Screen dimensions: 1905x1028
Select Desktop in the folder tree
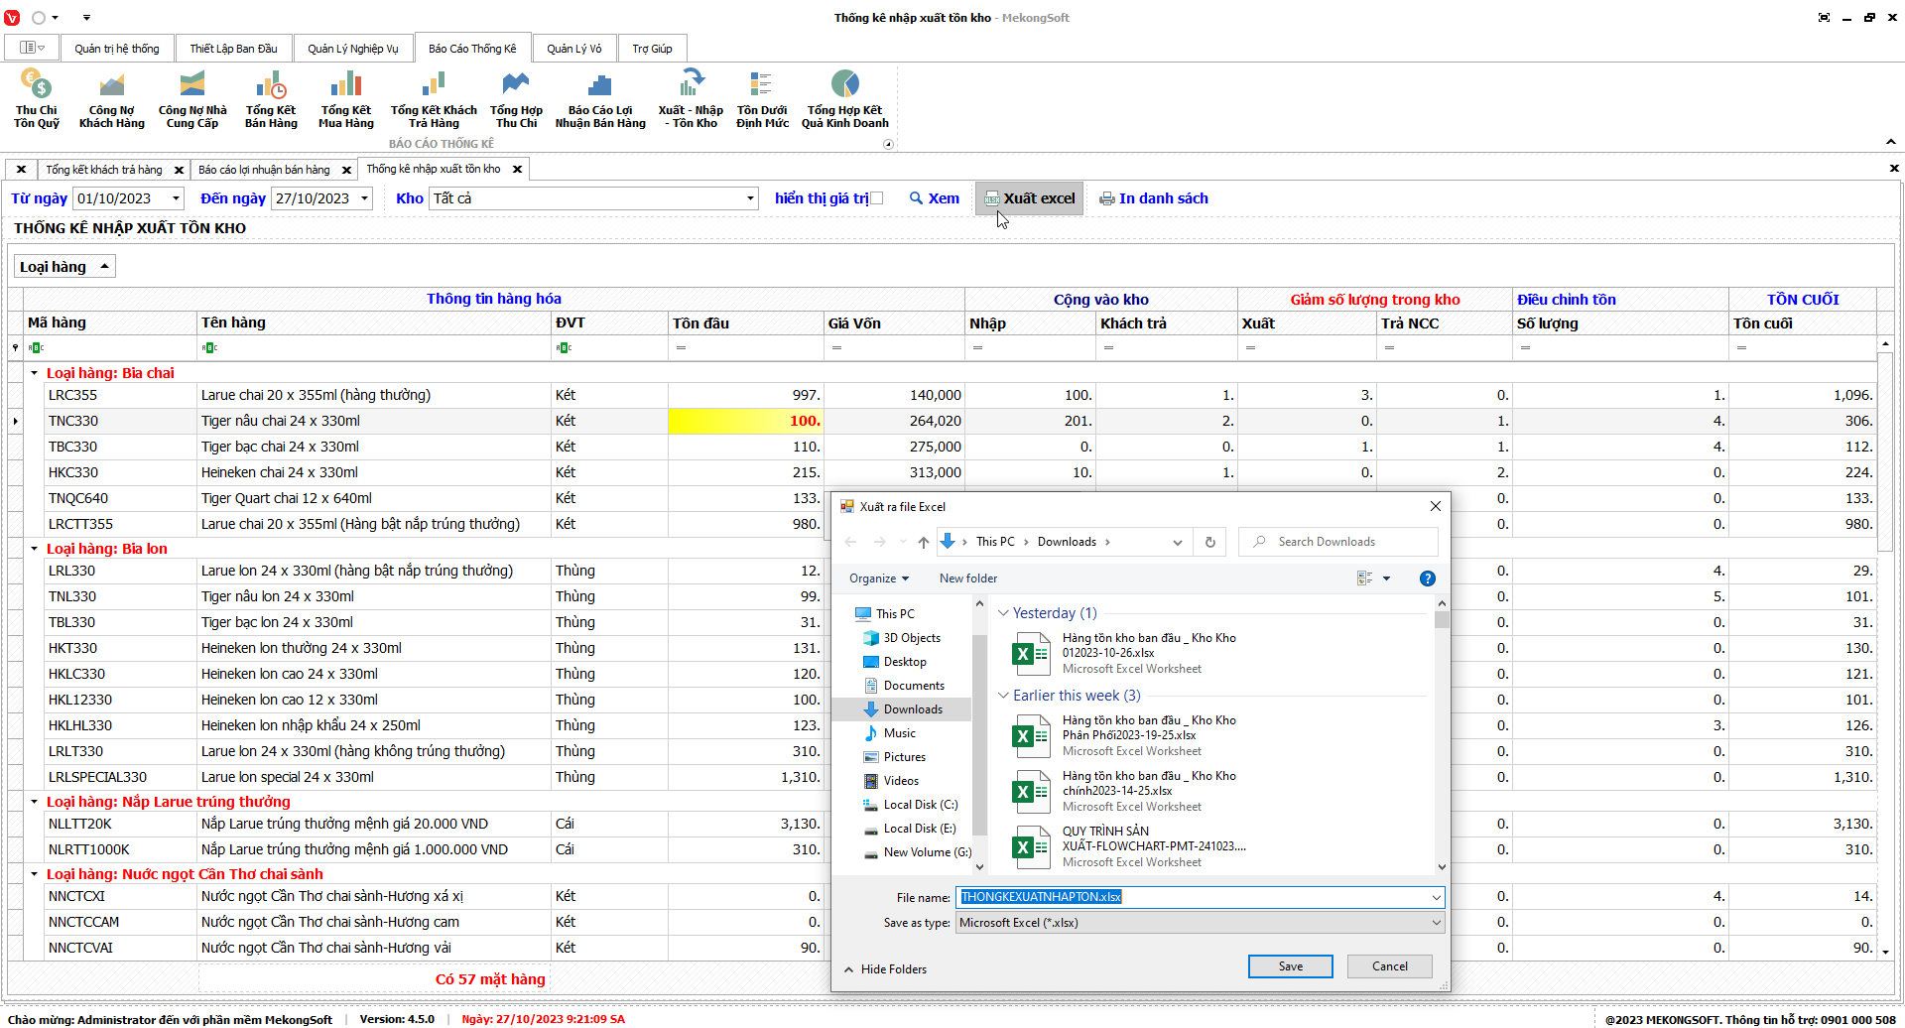coord(905,662)
